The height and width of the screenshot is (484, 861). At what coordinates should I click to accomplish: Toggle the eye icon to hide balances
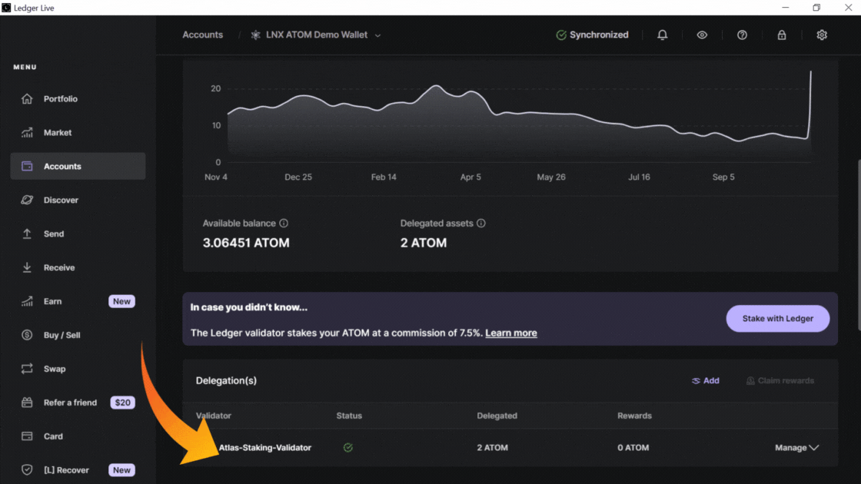click(x=702, y=35)
